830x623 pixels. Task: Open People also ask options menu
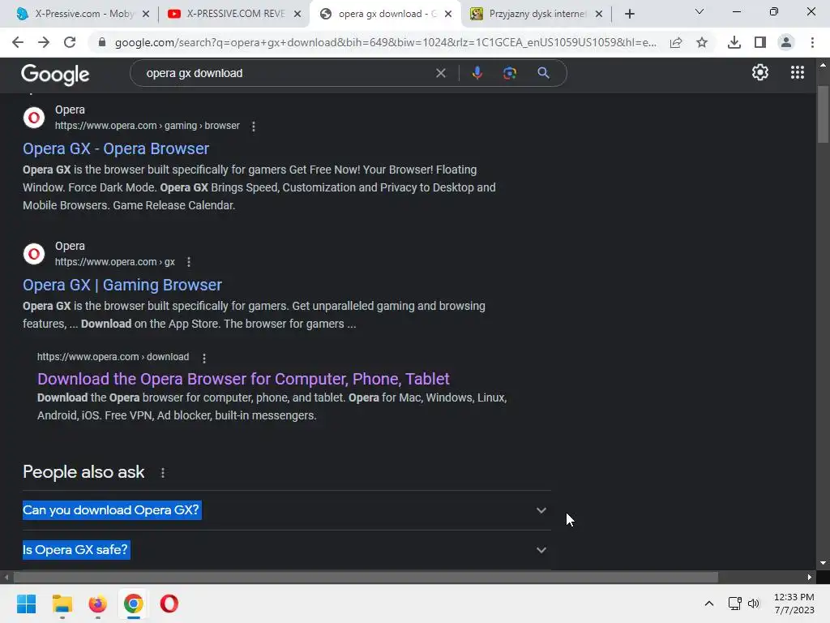(163, 473)
